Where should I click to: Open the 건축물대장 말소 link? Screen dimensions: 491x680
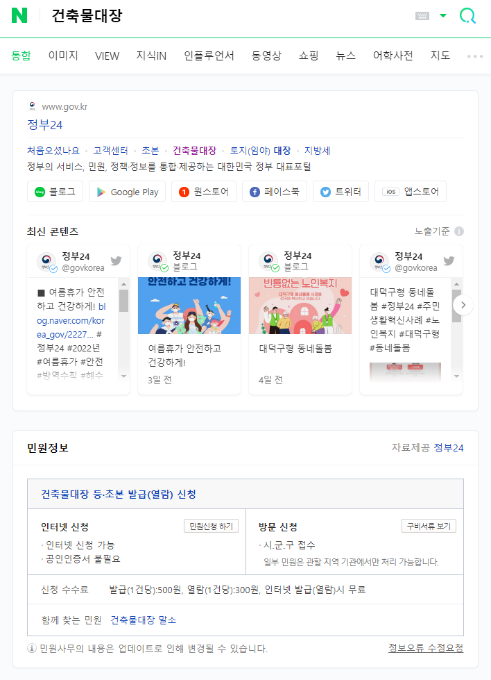(x=144, y=620)
